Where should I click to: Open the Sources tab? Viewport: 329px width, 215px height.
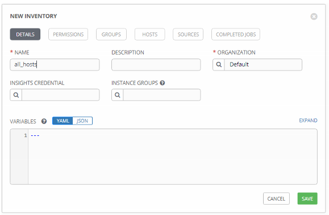click(188, 34)
